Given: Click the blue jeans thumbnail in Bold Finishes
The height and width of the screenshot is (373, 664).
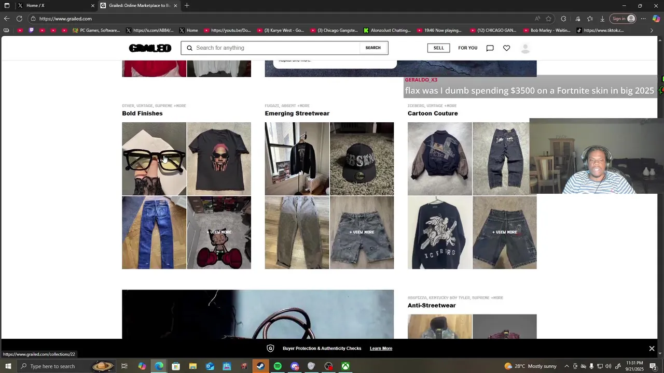Looking at the screenshot, I should click(154, 233).
